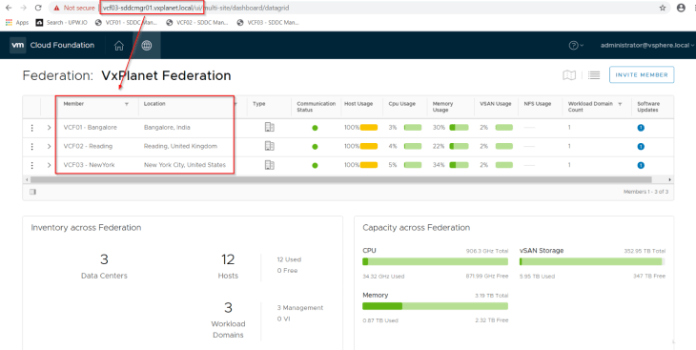Click the software updates badge for VCF03 row
The image size is (696, 350).
coord(641,165)
